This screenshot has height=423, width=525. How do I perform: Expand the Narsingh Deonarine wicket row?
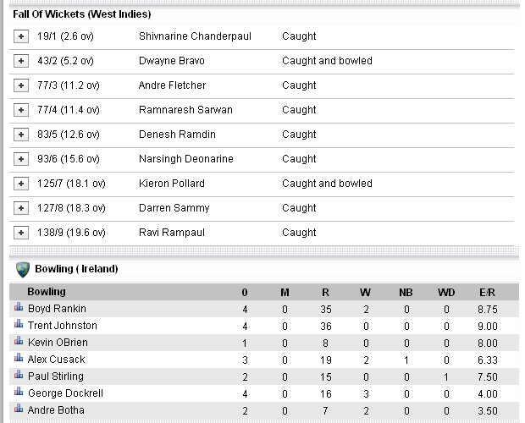(x=21, y=159)
